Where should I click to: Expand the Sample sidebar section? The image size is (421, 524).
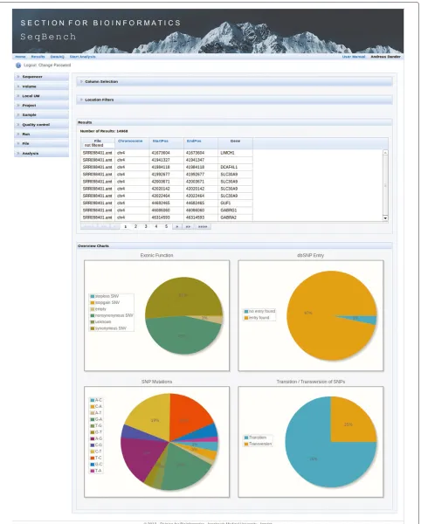pos(41,115)
